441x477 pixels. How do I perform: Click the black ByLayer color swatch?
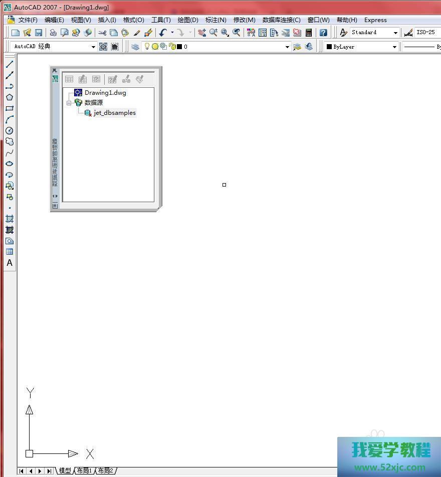329,47
